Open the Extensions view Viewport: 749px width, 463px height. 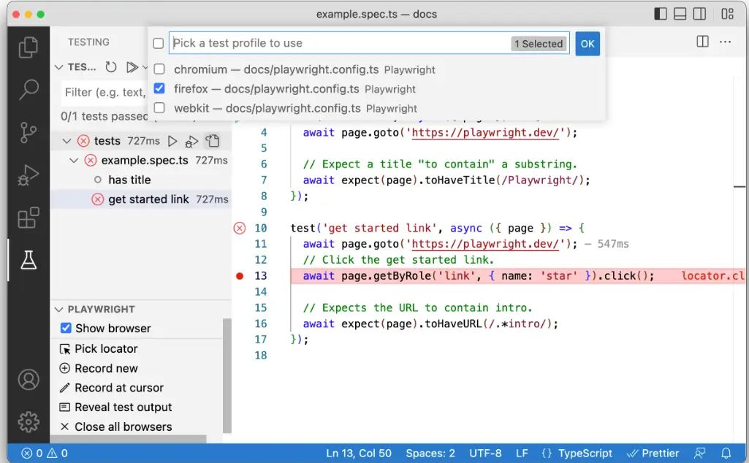pos(28,218)
